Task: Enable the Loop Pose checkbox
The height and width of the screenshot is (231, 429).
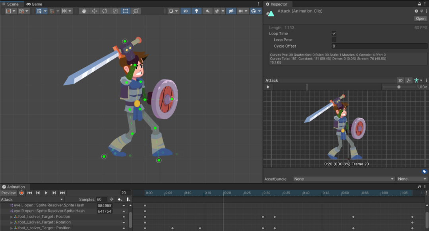Action: (334, 40)
